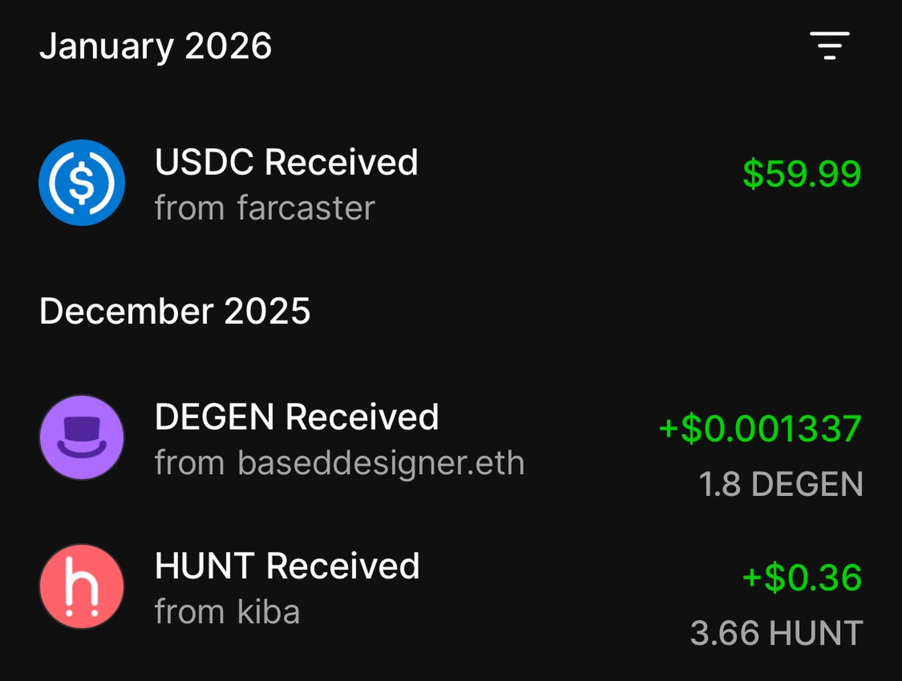This screenshot has width=902, height=681.
Task: Tap the purple DEGEN hat icon
Action: [x=82, y=437]
